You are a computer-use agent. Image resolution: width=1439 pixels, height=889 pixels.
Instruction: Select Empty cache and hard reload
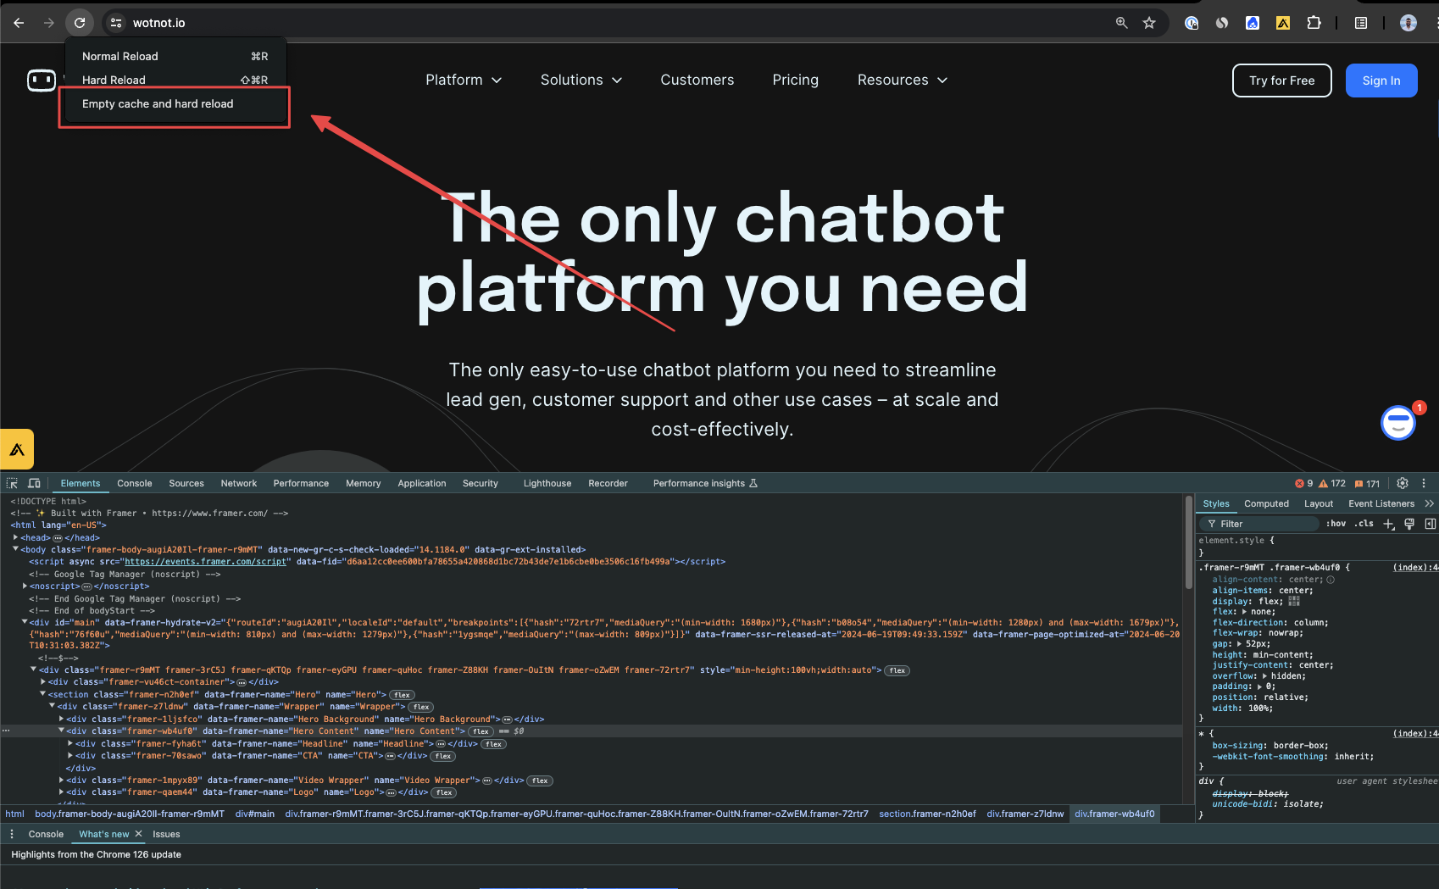pos(158,104)
